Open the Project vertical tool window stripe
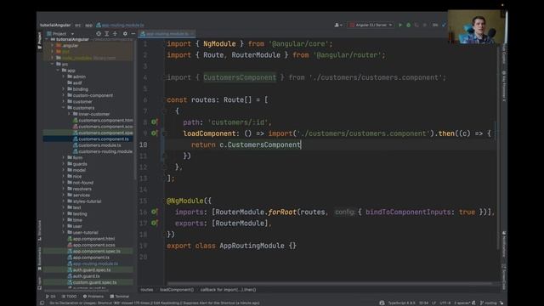 40,40
